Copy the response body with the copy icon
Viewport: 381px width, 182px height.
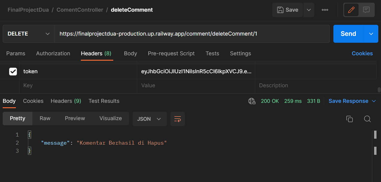pyautogui.click(x=350, y=119)
